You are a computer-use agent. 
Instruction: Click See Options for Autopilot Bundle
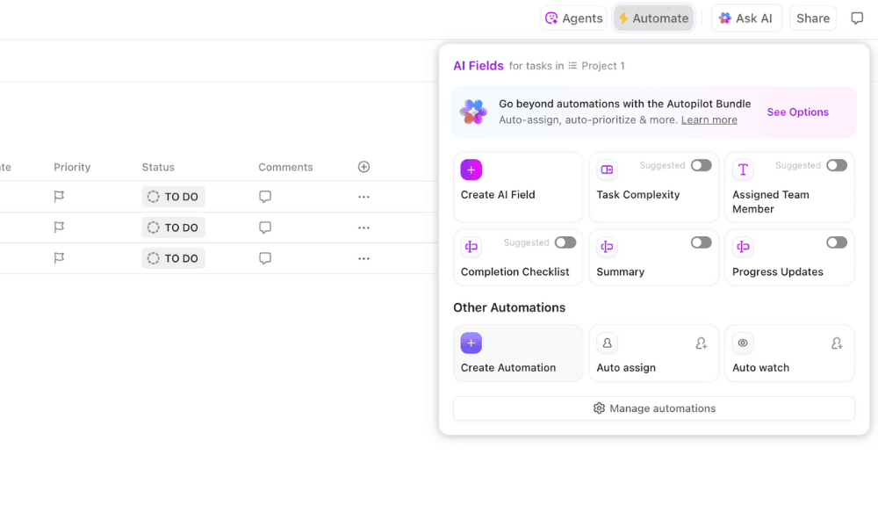pyautogui.click(x=797, y=112)
